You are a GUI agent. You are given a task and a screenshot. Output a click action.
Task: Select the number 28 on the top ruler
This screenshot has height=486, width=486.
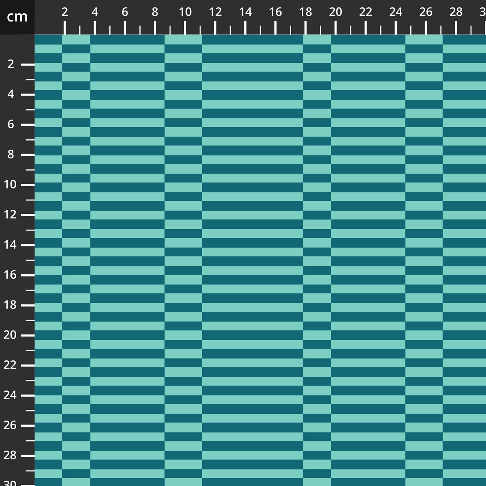tap(456, 12)
